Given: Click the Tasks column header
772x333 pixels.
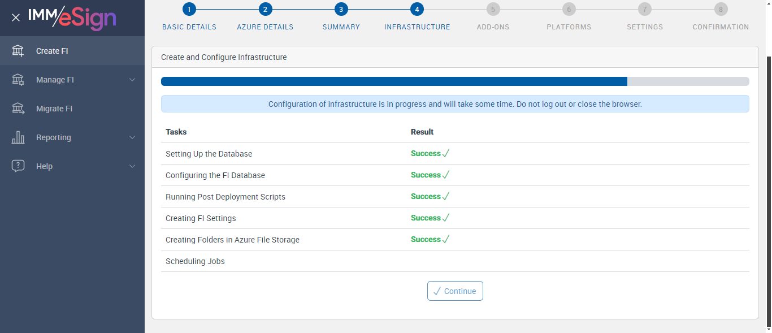Looking at the screenshot, I should pyautogui.click(x=176, y=132).
